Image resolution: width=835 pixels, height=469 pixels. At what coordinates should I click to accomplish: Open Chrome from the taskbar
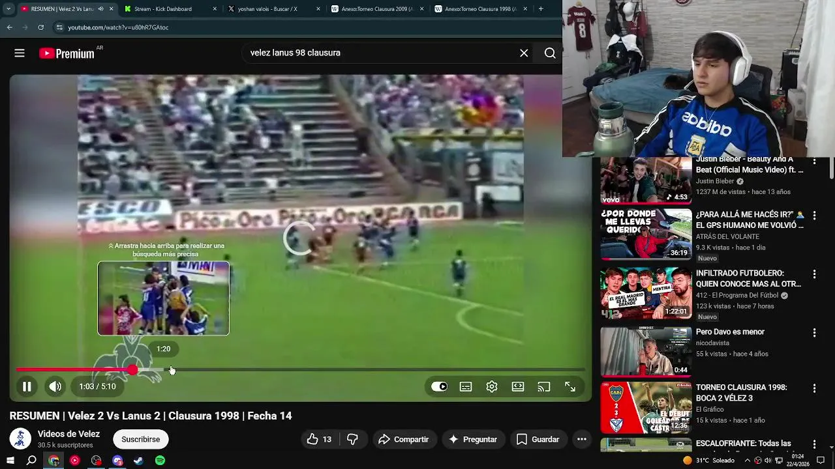pyautogui.click(x=53, y=461)
